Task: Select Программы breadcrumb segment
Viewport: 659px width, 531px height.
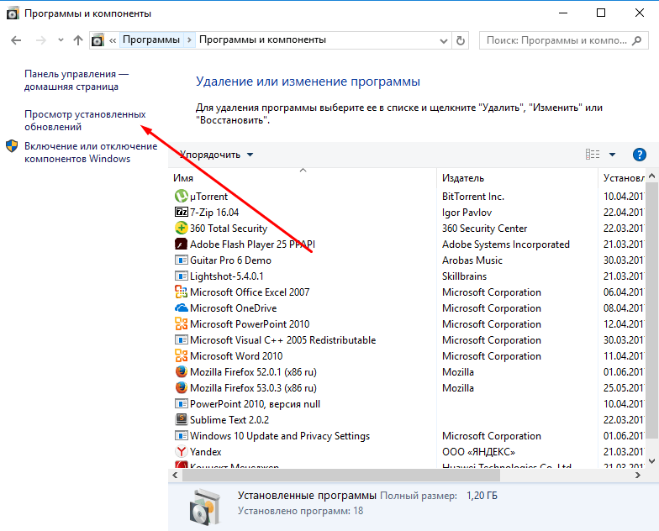Action: (151, 40)
